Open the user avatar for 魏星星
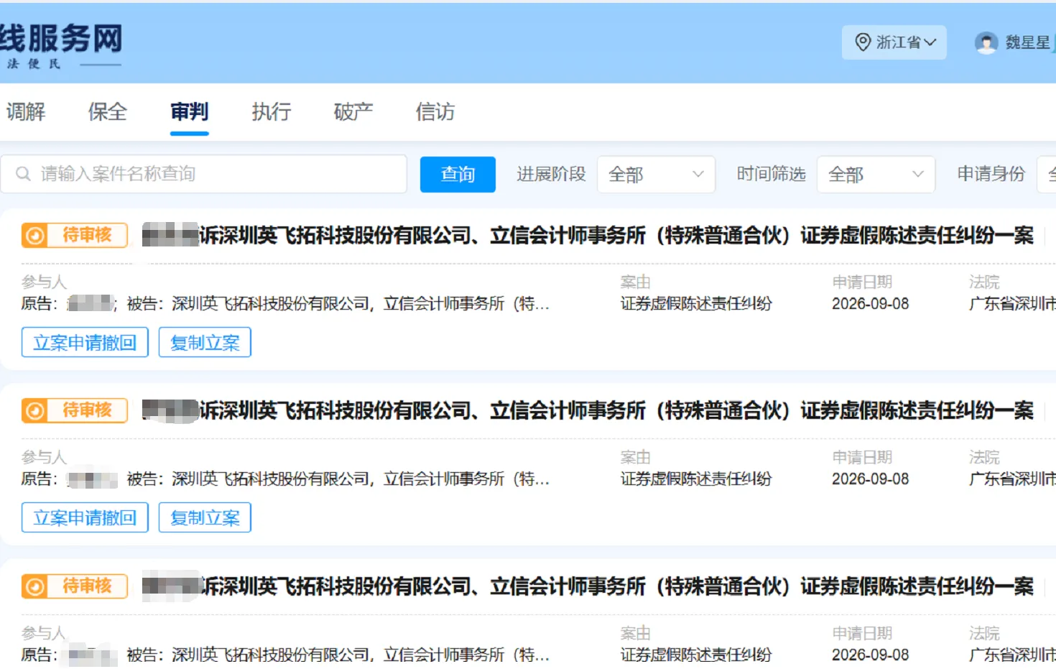 [x=986, y=43]
